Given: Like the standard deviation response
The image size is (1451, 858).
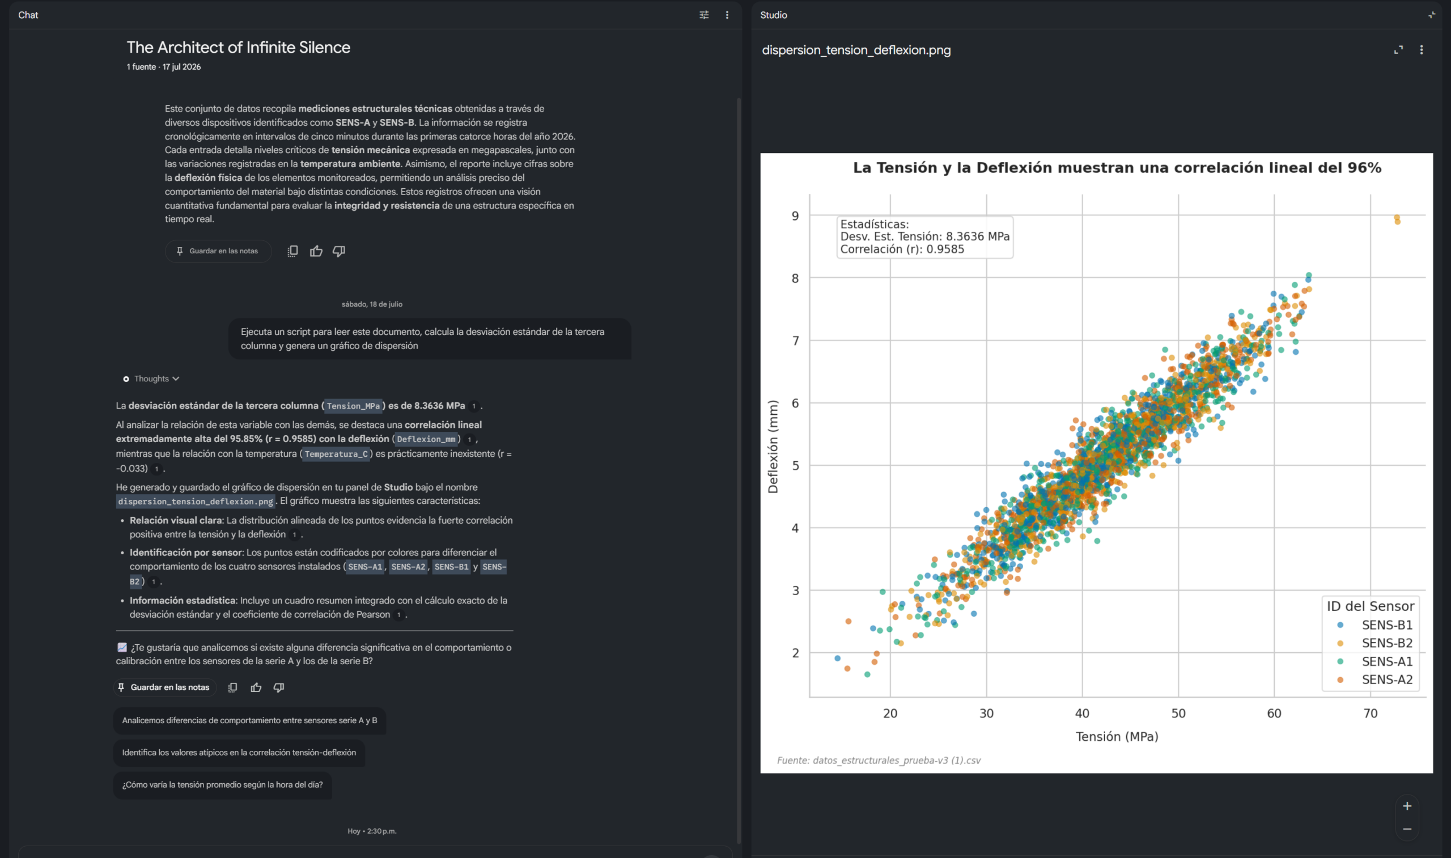Looking at the screenshot, I should click(x=256, y=687).
